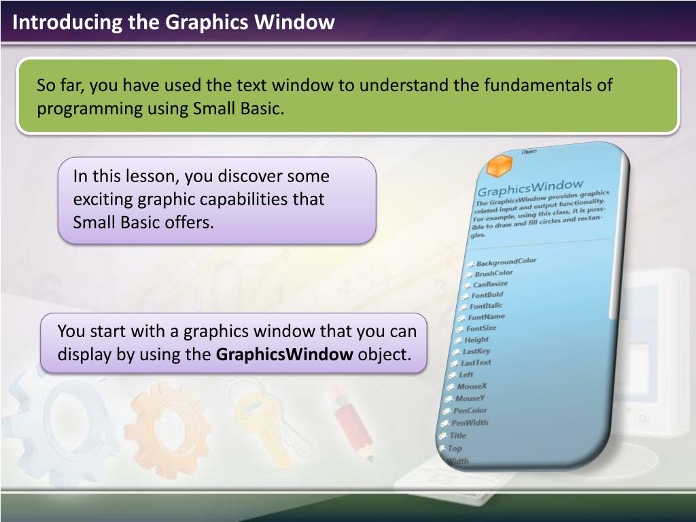Viewport: 696px width, 522px height.
Task: Click the property icon beside FontSize
Action: (x=459, y=330)
